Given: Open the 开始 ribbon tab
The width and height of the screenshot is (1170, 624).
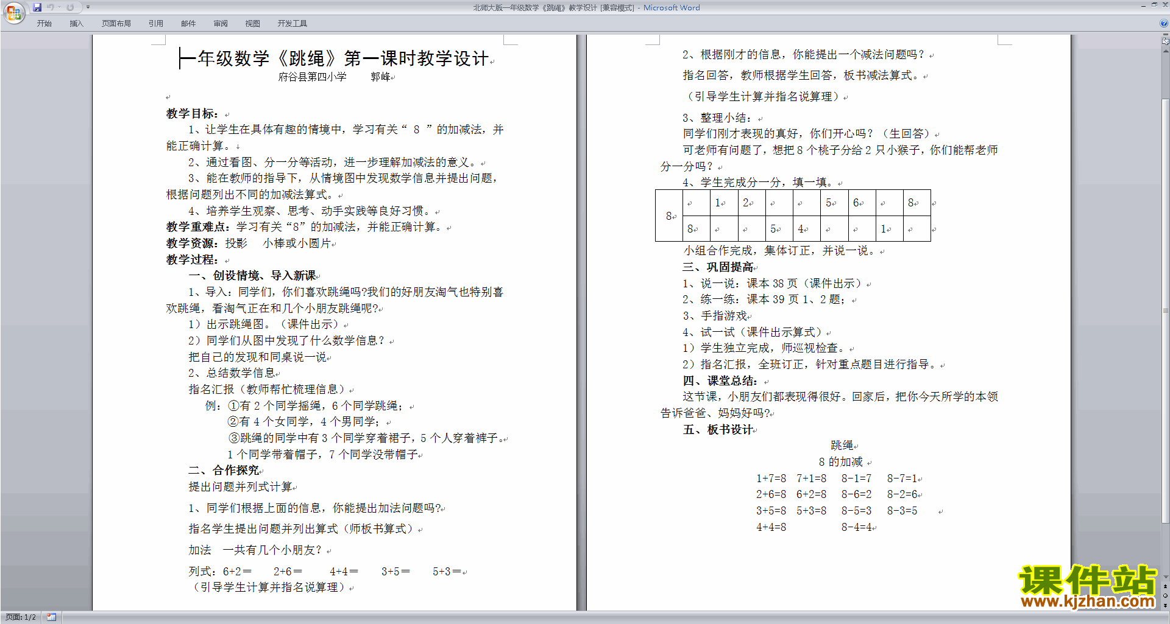Looking at the screenshot, I should pos(44,24).
